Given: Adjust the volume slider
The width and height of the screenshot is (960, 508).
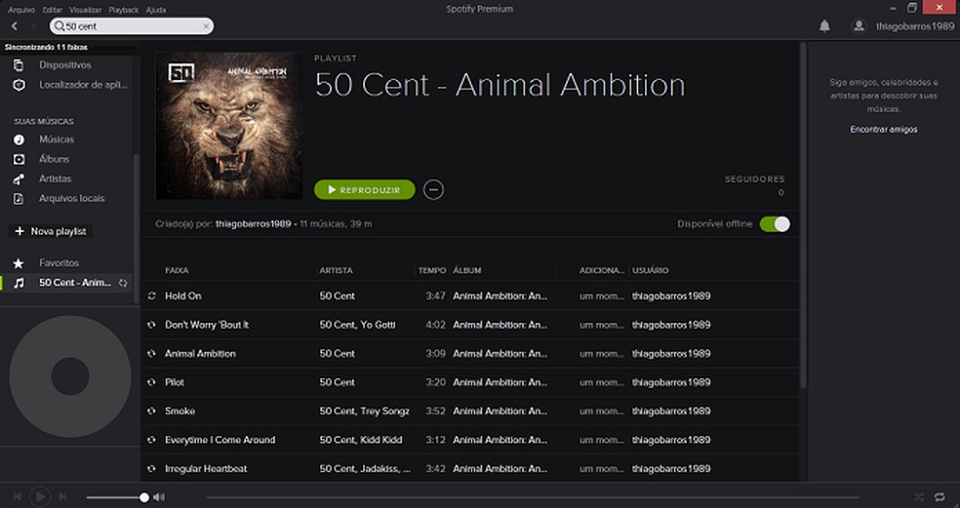Looking at the screenshot, I should pos(117,497).
